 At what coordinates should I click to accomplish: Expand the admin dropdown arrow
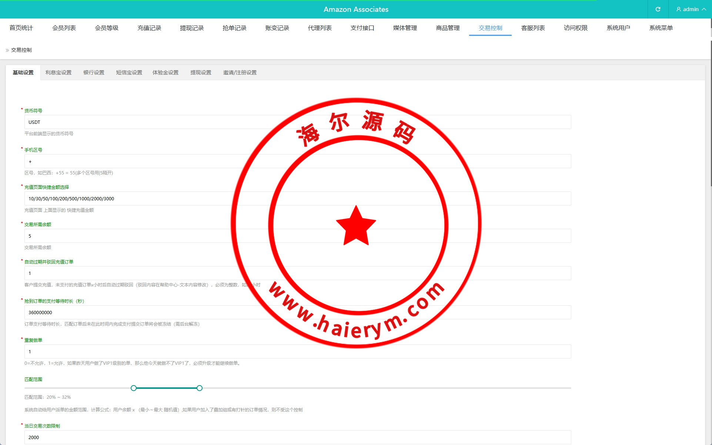pos(704,9)
